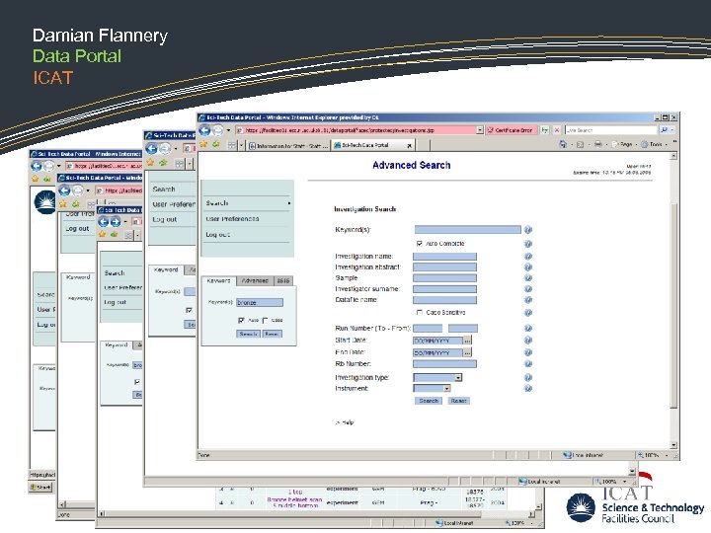Click the help icon beside the Instrument dropdown

(528, 389)
